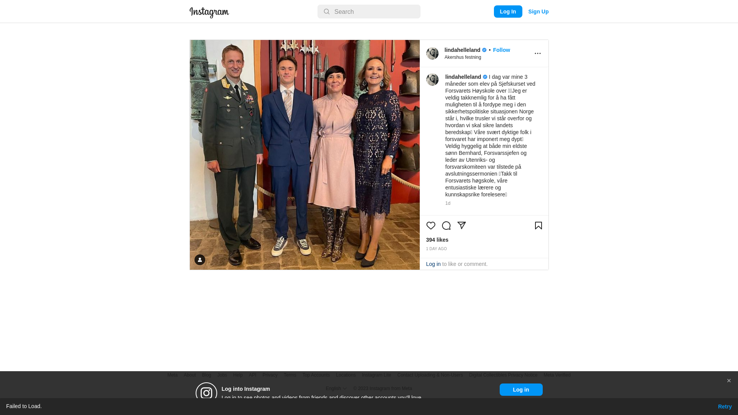Open the profile picture beside the caption
The height and width of the screenshot is (415, 738).
coord(432,80)
